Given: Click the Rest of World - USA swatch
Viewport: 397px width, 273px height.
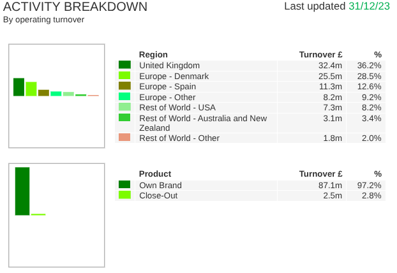Looking at the screenshot, I should pos(124,107).
